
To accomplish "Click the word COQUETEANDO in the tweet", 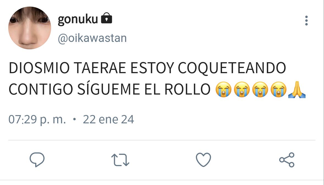I will tap(232, 68).
